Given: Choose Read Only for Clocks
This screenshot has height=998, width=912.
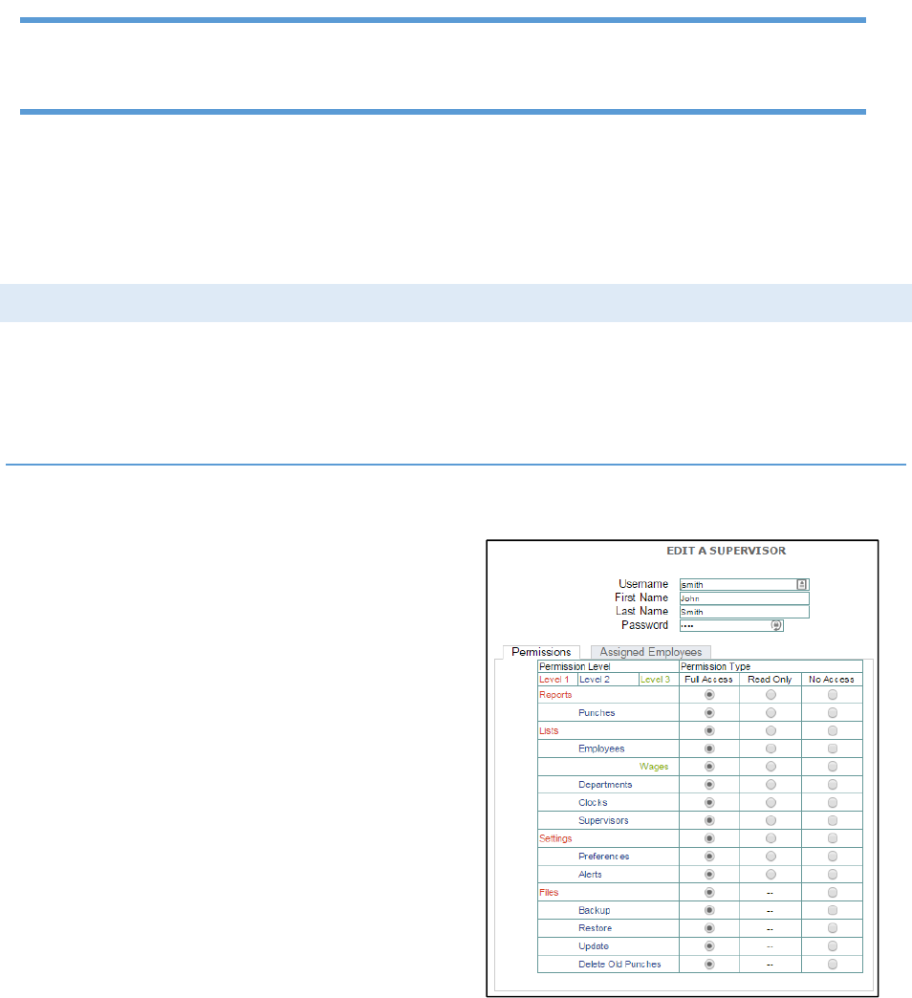Looking at the screenshot, I should [771, 803].
